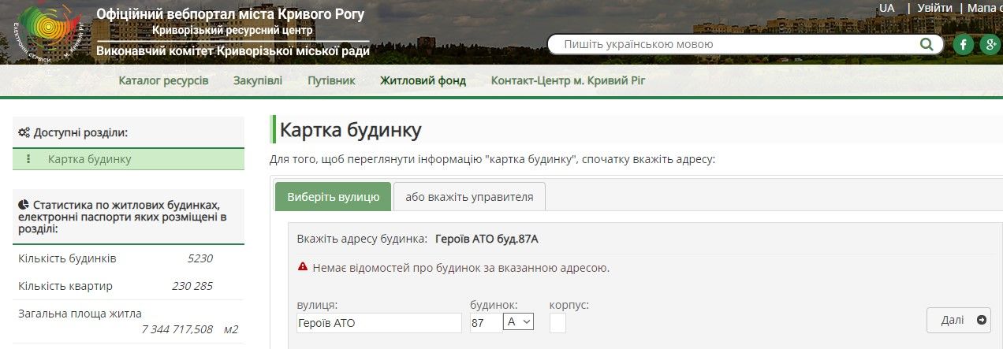Image resolution: width=1003 pixels, height=349 pixels.
Task: Open the Facebook social icon
Action: [x=963, y=44]
